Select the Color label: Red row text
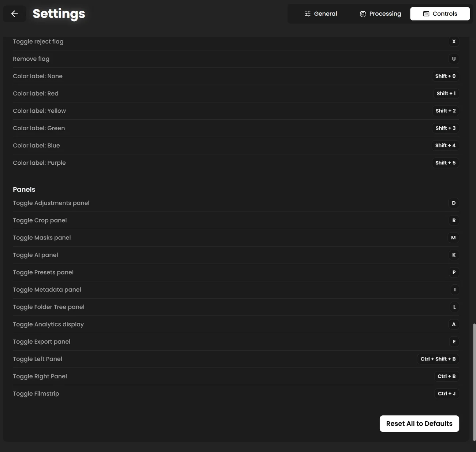The image size is (476, 452). (36, 93)
